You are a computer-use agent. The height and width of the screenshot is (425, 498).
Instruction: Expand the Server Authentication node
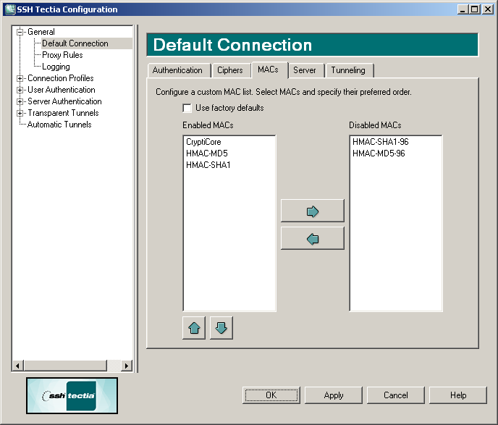tap(20, 101)
